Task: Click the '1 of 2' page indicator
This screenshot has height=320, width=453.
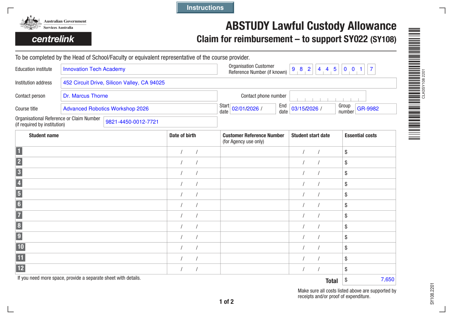Action: click(x=226, y=302)
